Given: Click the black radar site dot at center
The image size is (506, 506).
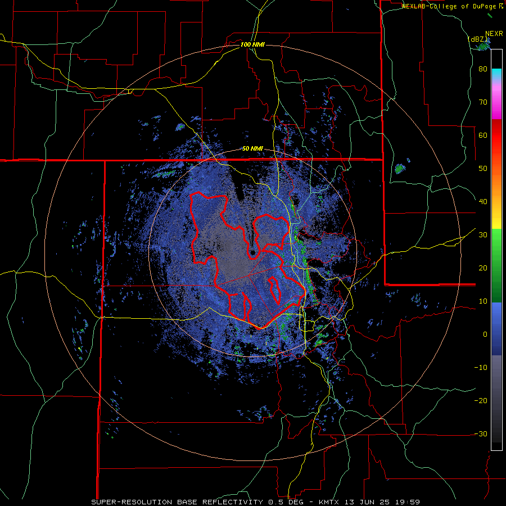Looking at the screenshot, I should click(x=253, y=252).
